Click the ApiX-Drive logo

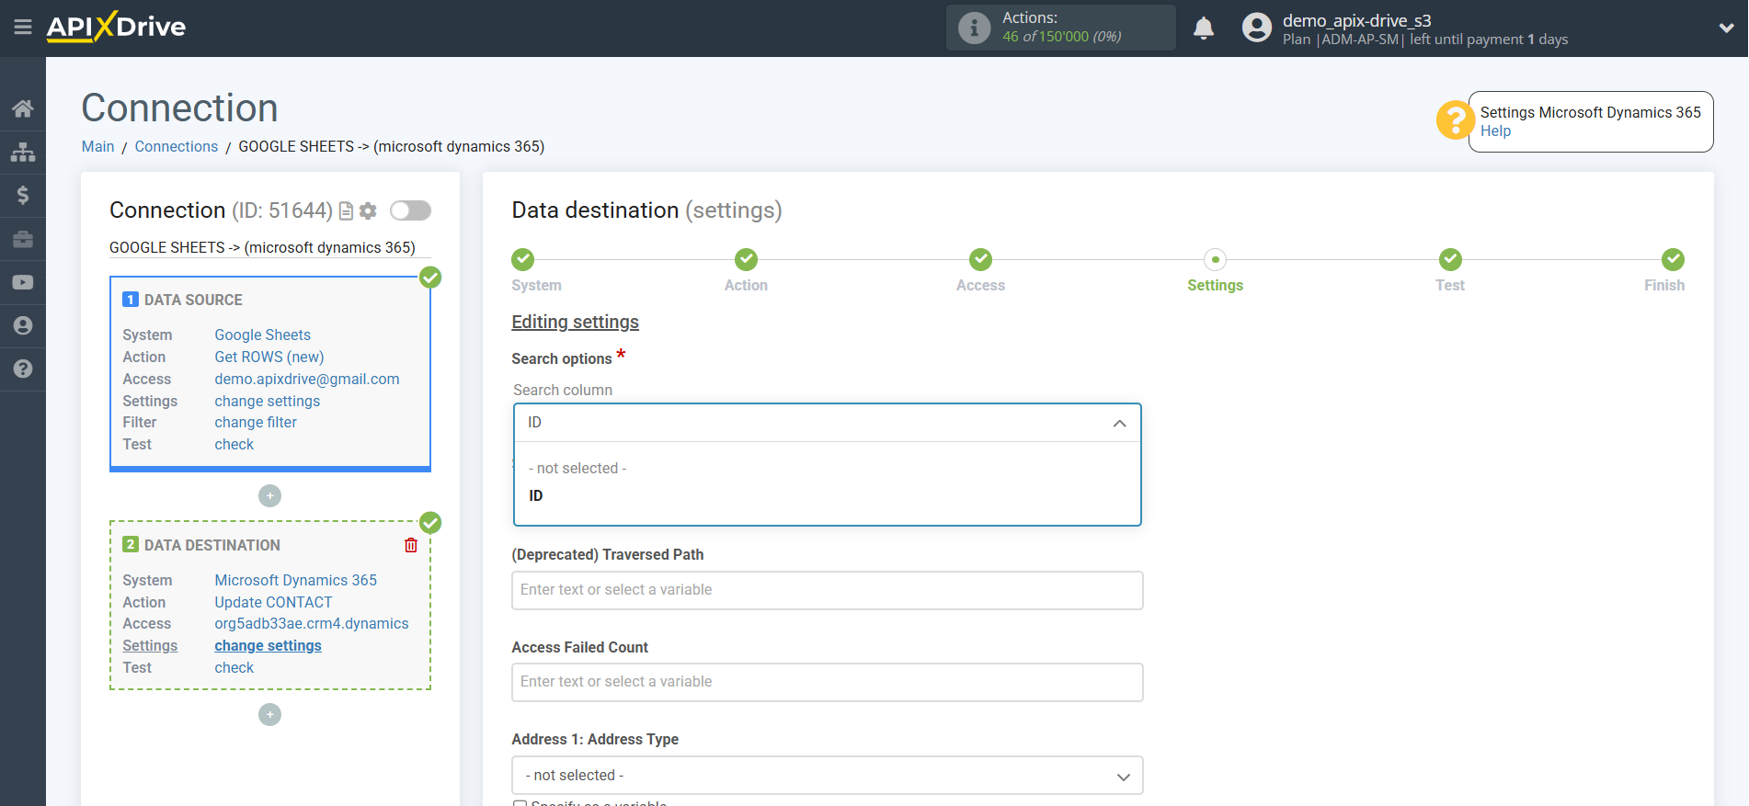116,27
